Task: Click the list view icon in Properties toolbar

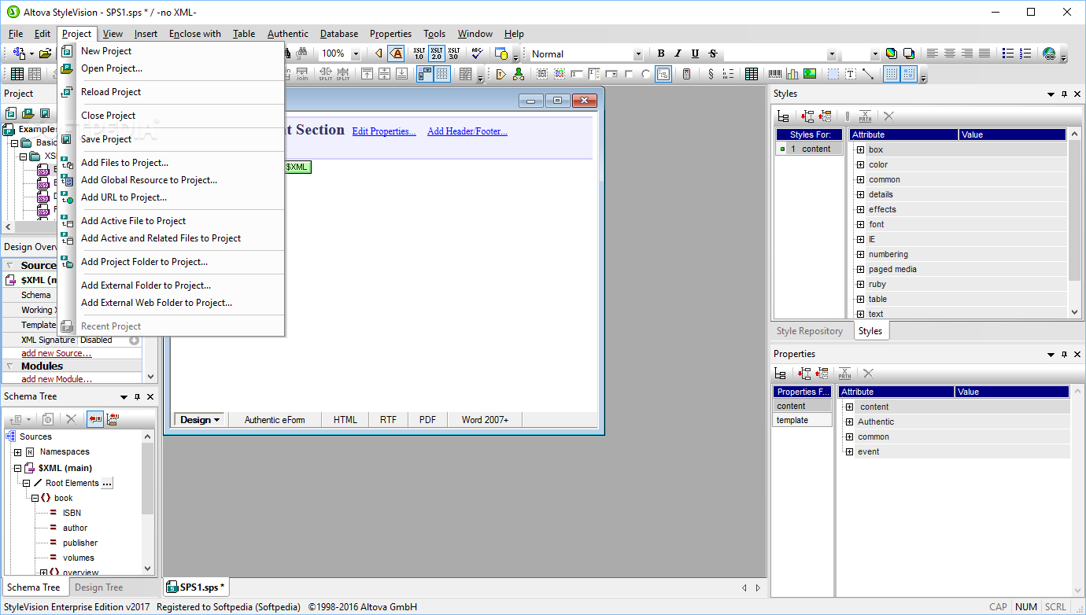Action: (x=781, y=374)
